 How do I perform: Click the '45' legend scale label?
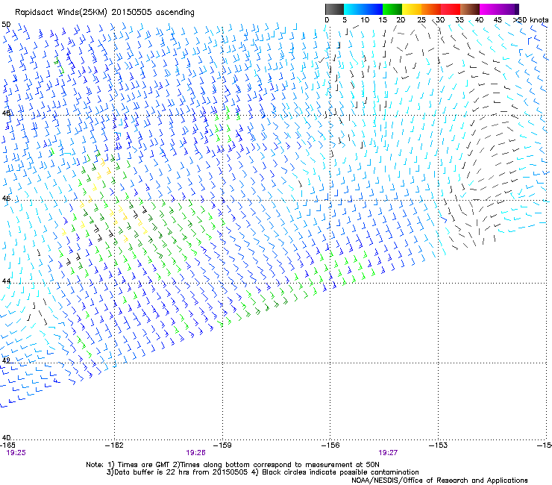(x=498, y=20)
